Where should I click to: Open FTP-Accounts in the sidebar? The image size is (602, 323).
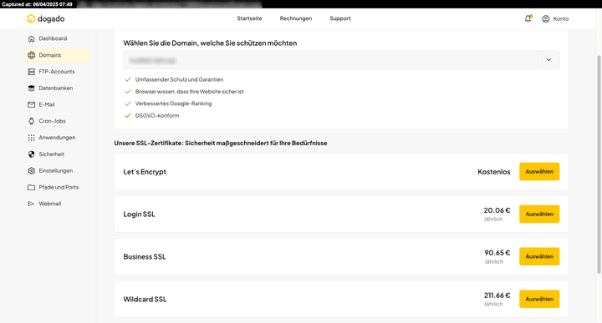pyautogui.click(x=57, y=72)
